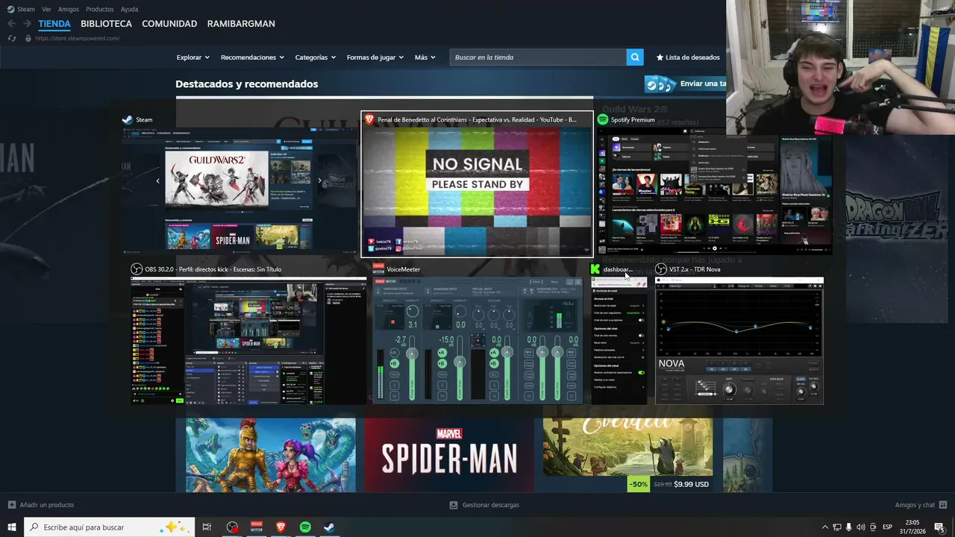
Task: Open Steam from the taskbar
Action: coord(329,527)
